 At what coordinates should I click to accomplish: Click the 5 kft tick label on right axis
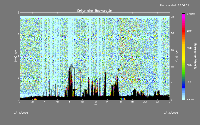(172, 83)
